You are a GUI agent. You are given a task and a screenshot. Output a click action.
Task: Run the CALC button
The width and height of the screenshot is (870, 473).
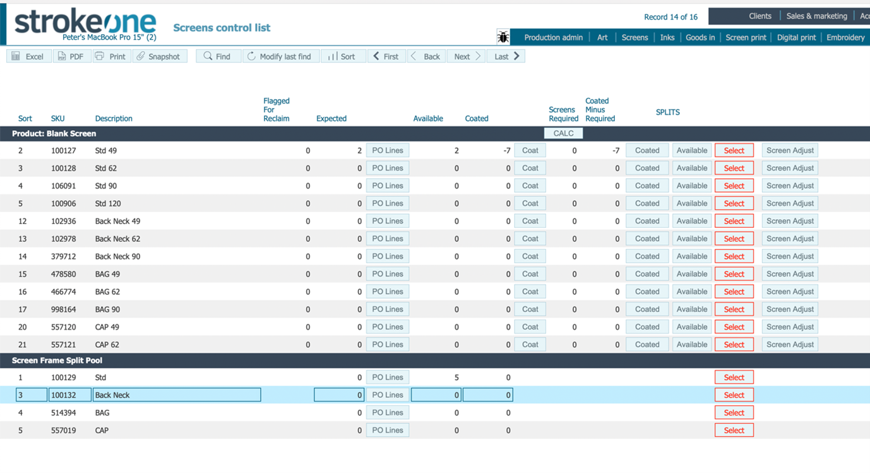coord(563,133)
